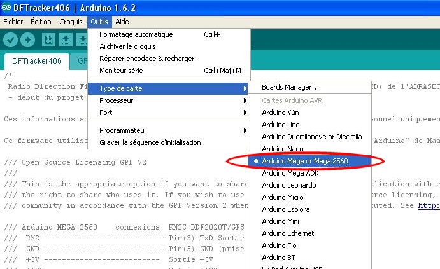Choose Réparer encodage & recharger

click(169, 59)
